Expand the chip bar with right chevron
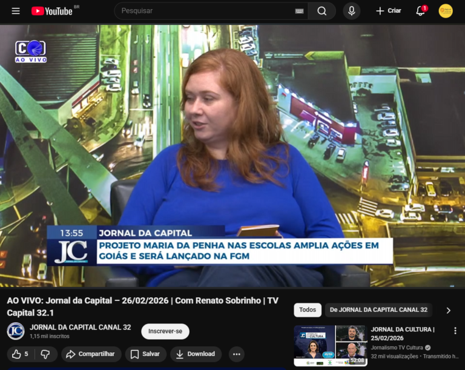This screenshot has height=370, width=465. pos(448,310)
